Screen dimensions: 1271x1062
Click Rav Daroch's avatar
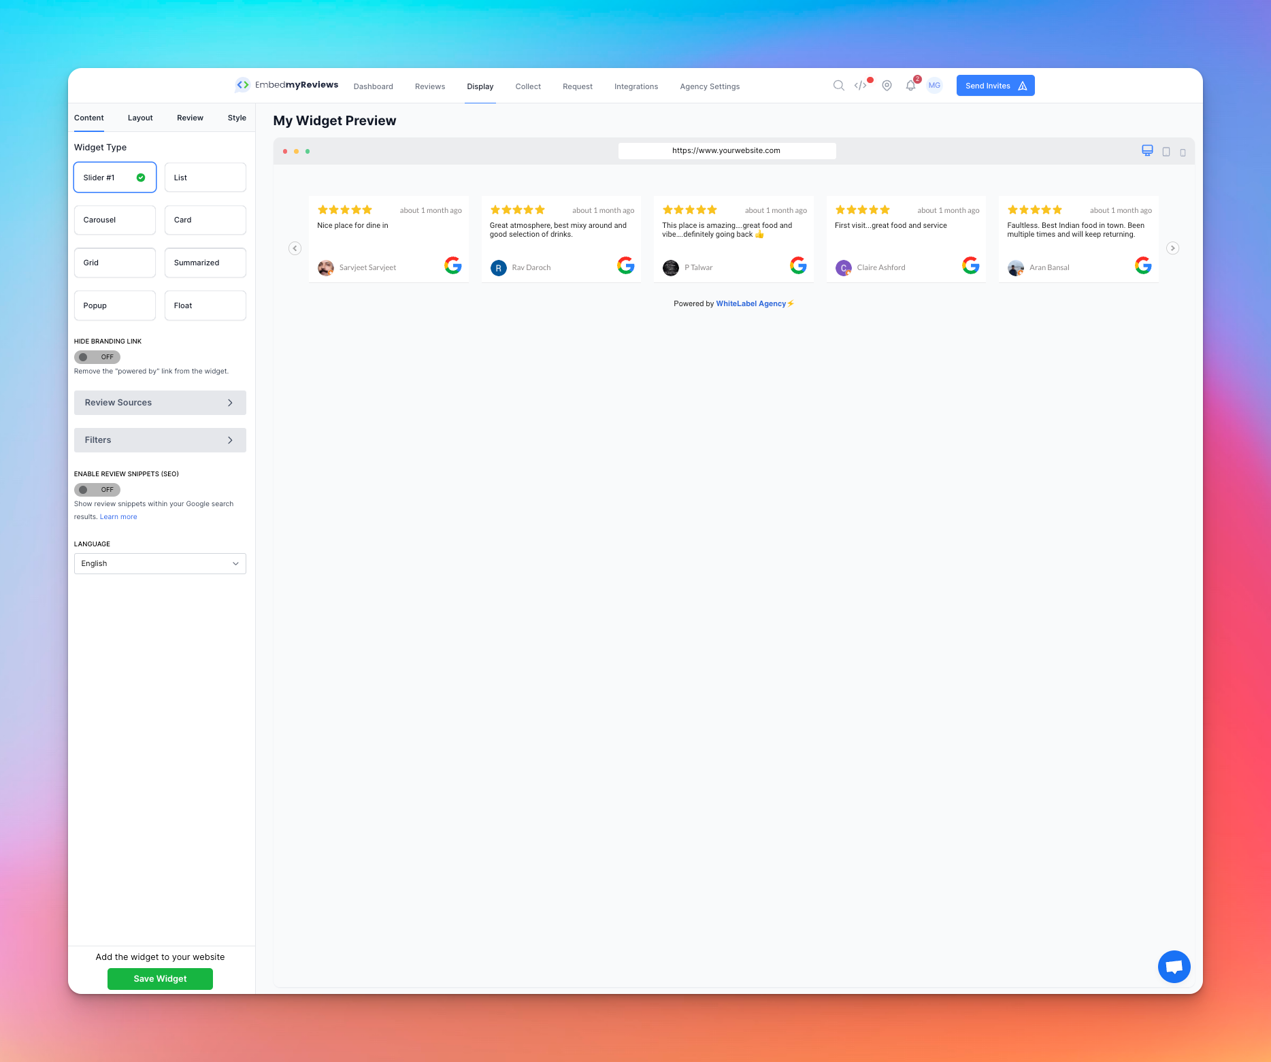click(499, 268)
